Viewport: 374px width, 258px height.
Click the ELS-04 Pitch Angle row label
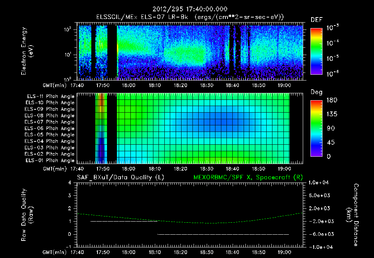pyautogui.click(x=49, y=141)
